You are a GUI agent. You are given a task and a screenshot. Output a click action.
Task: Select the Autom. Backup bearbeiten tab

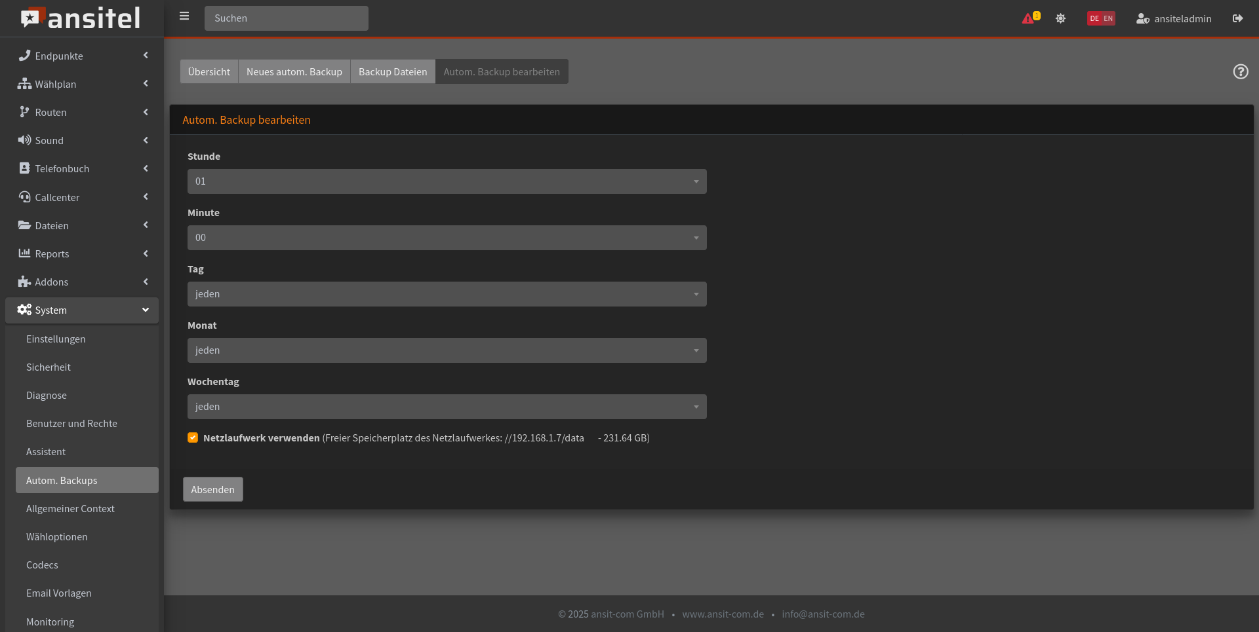[x=502, y=71]
